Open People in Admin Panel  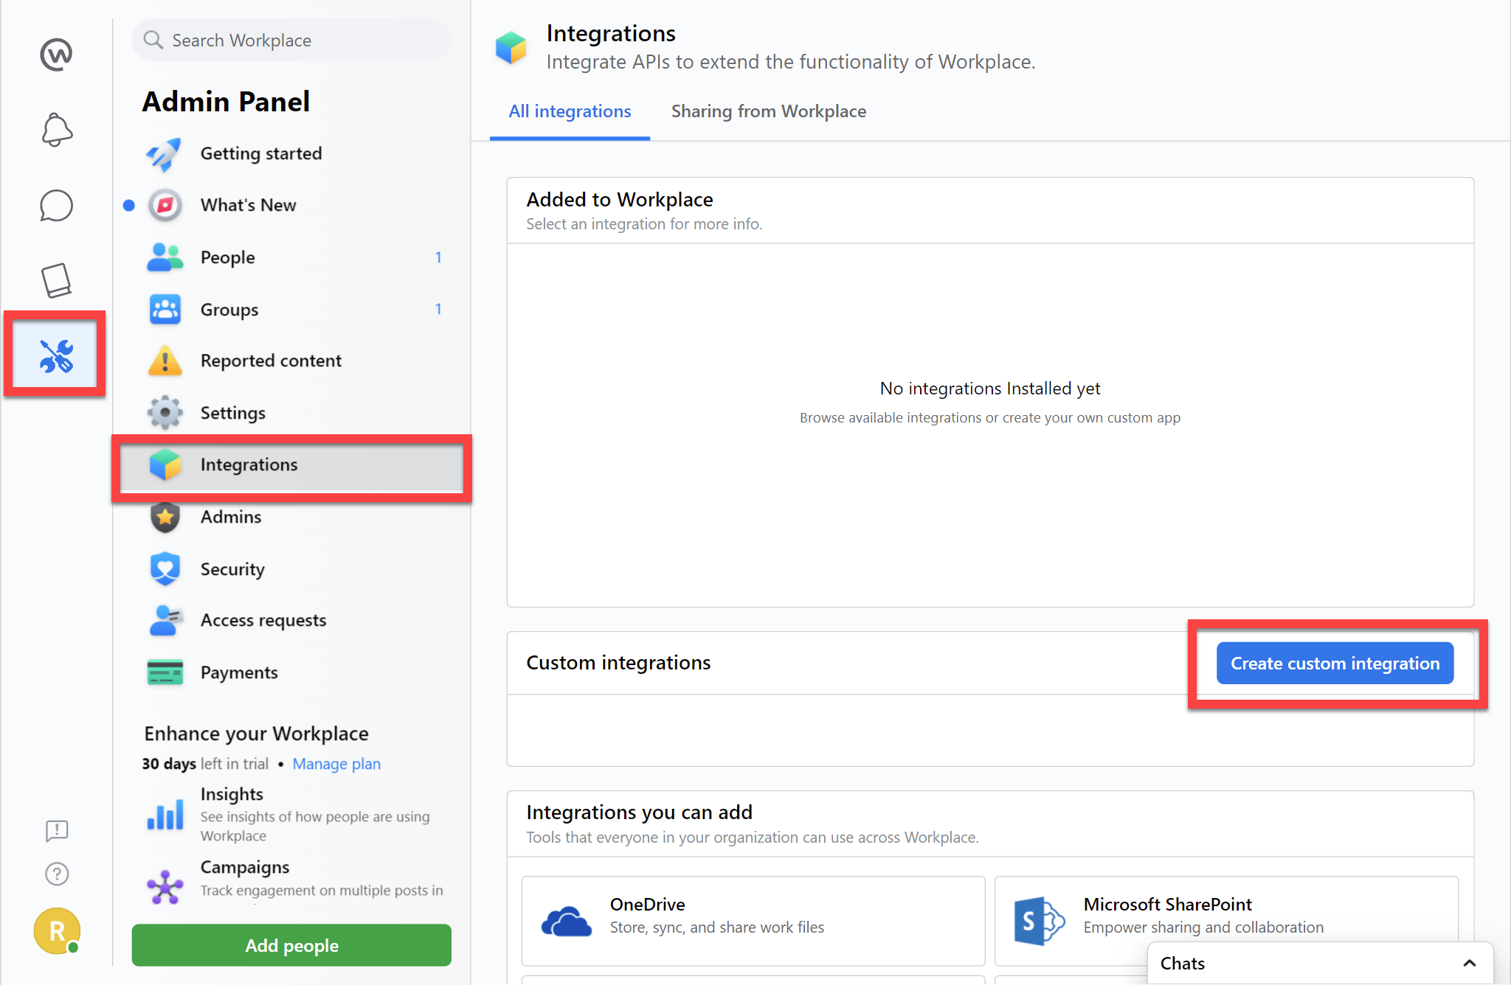tap(292, 257)
